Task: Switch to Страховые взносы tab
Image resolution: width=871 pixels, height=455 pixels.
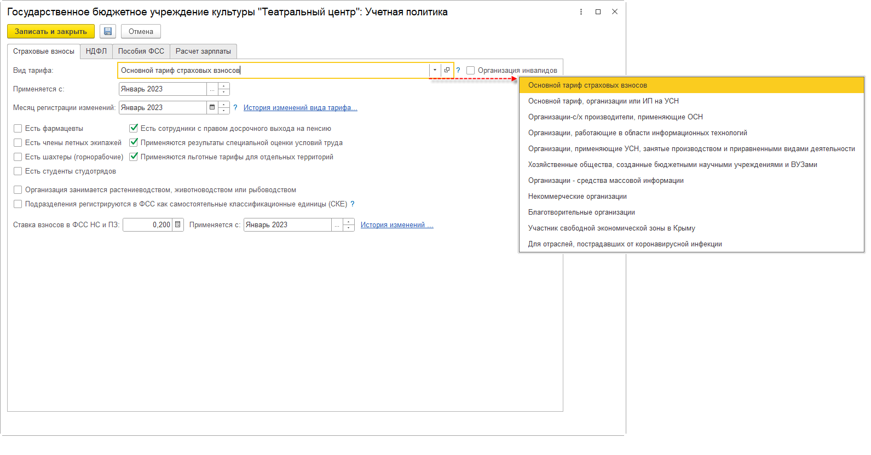Action: pos(44,51)
